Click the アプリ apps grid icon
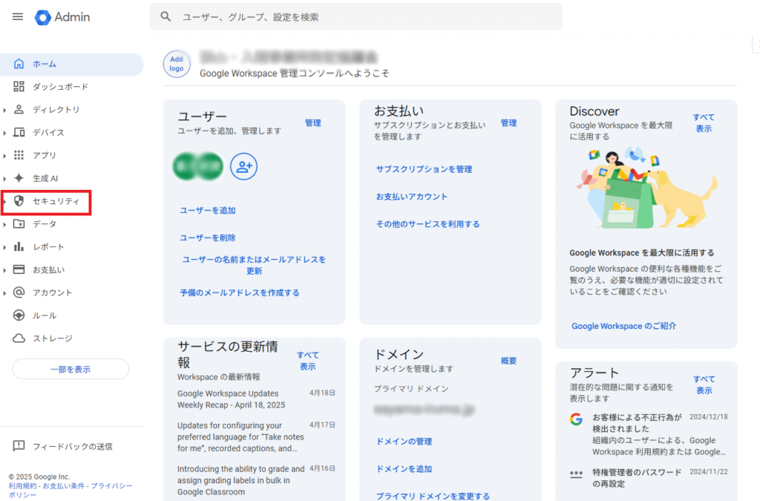The height and width of the screenshot is (501, 760). click(x=19, y=155)
